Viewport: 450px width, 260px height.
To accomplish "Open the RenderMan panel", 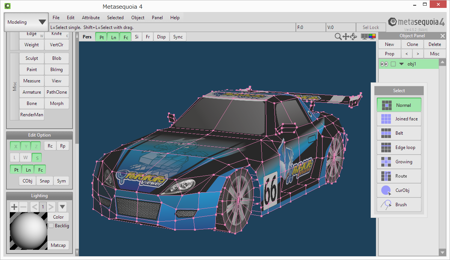I will [x=32, y=114].
